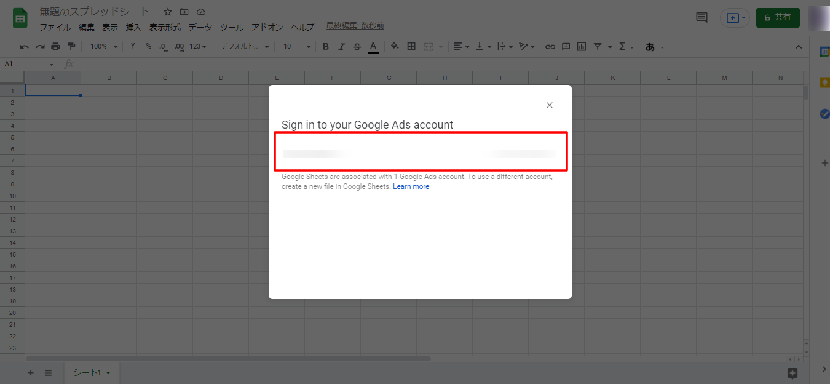The width and height of the screenshot is (830, 384).
Task: Open the 表示 menu
Action: [110, 27]
